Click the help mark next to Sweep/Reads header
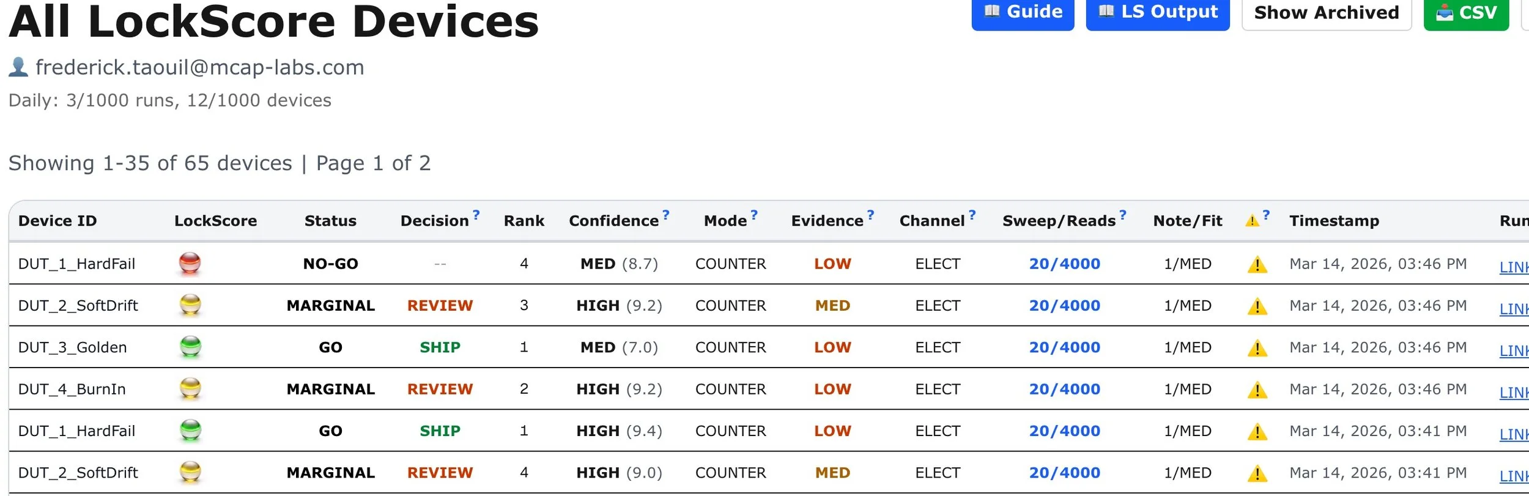 click(x=1122, y=215)
